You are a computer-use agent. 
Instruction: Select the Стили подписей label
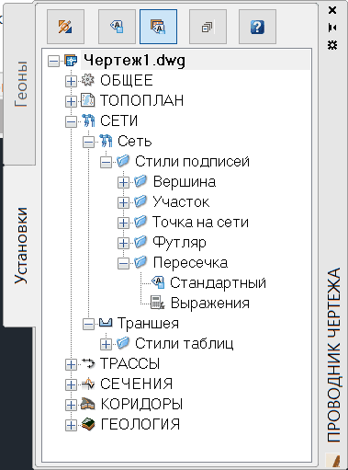coord(192,161)
